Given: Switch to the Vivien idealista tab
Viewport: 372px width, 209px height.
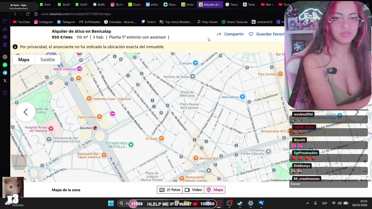Looking at the screenshot, I should coord(187,5).
